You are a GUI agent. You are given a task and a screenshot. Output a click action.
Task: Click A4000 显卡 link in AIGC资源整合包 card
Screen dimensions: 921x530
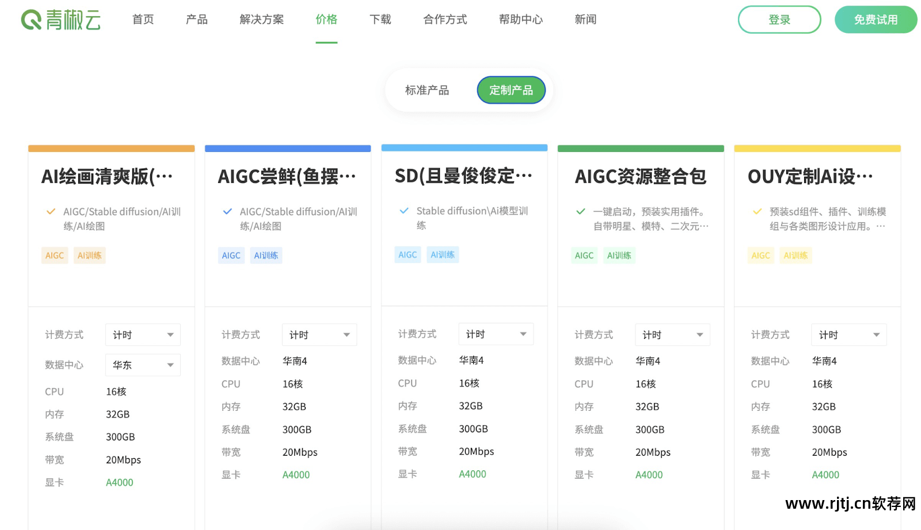tap(649, 475)
